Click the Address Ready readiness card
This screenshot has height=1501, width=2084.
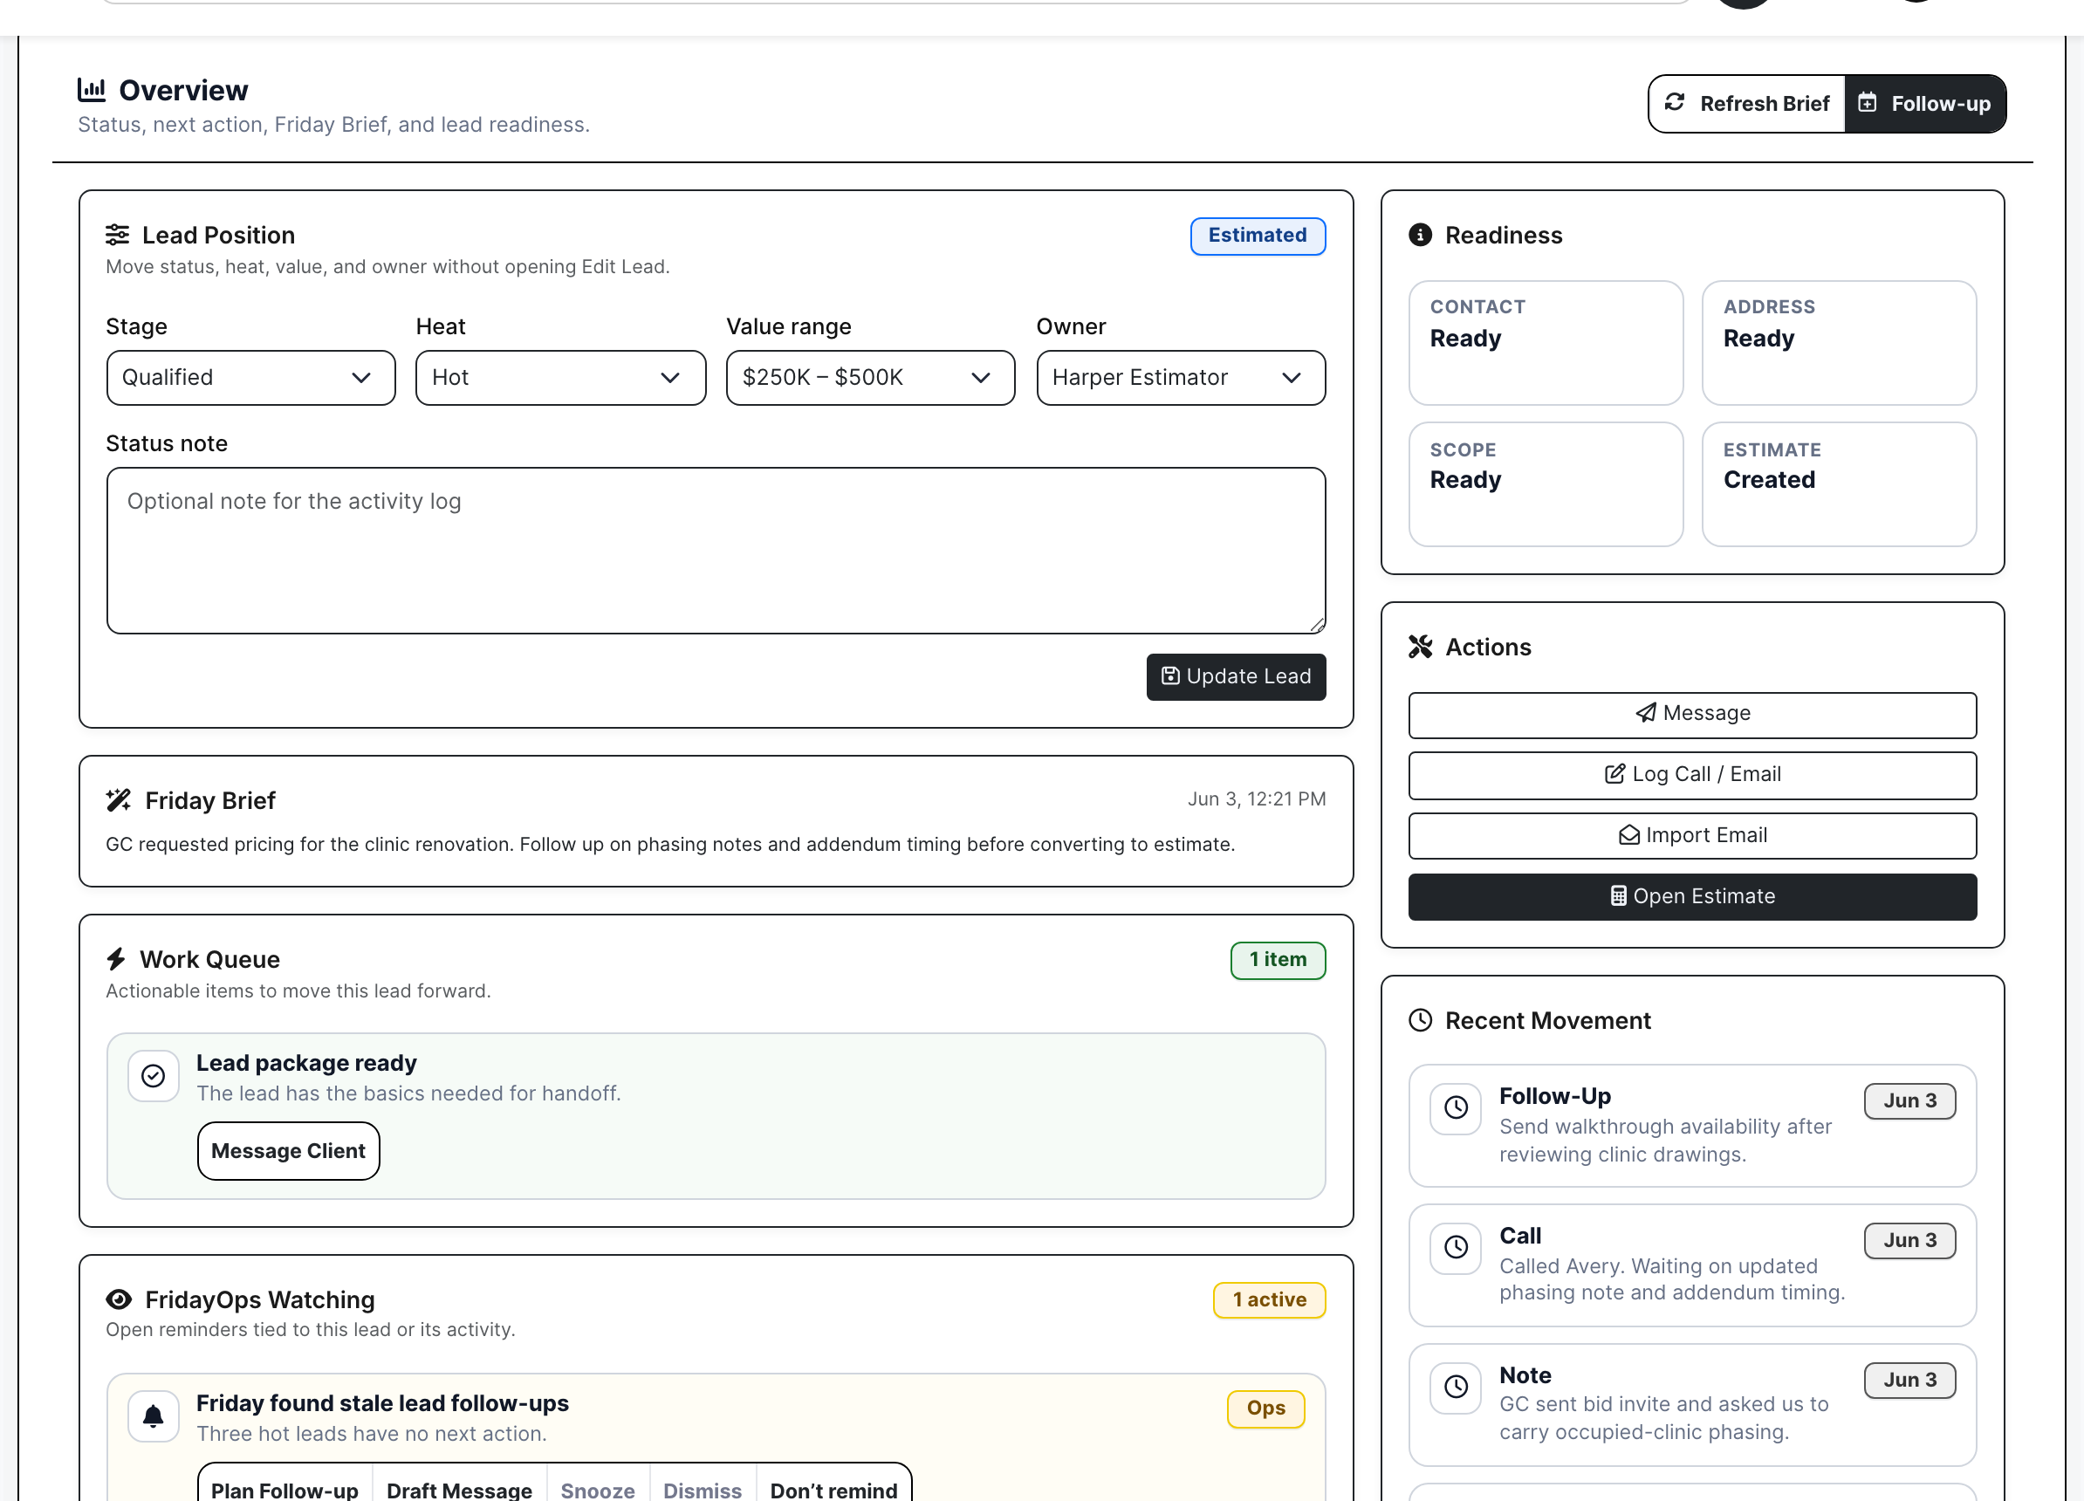1839,343
